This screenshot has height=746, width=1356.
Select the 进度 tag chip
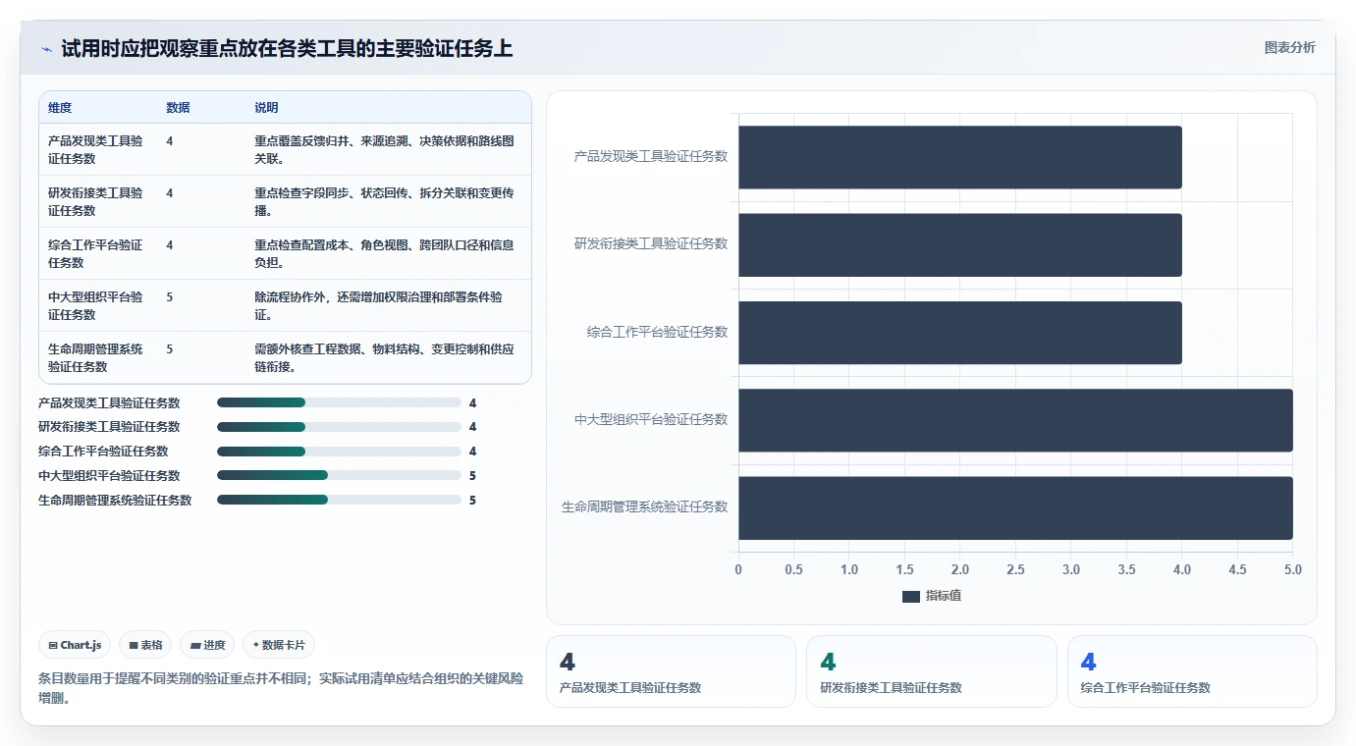[207, 645]
